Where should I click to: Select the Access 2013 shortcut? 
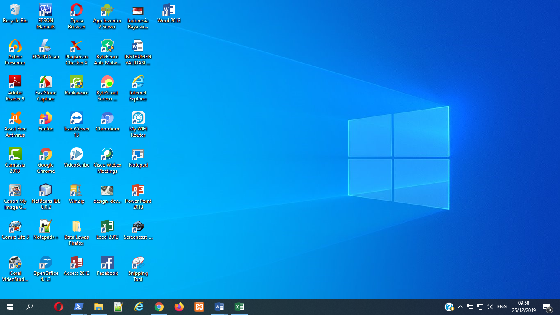pos(77,266)
